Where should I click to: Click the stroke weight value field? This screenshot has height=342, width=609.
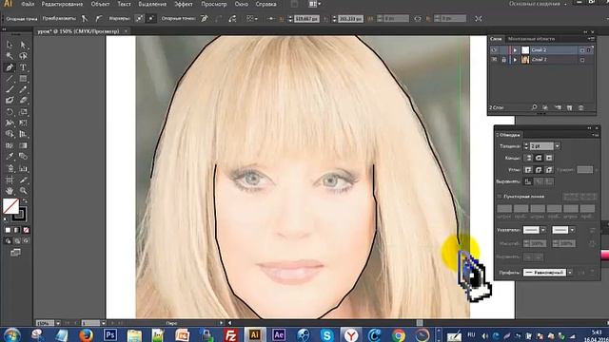click(x=541, y=146)
